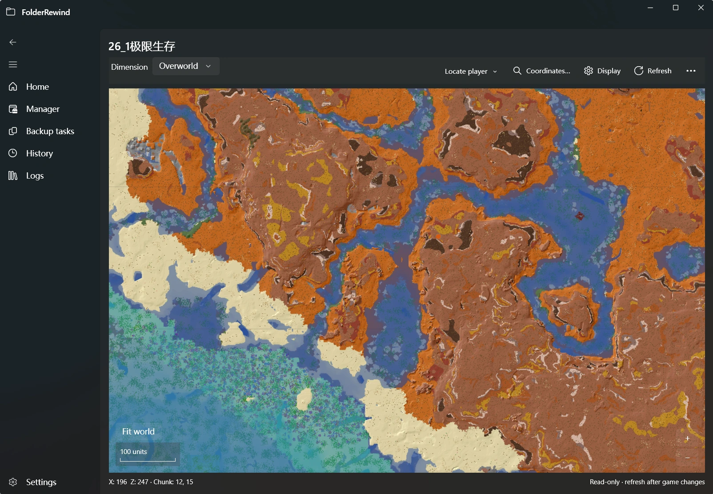Toggle the hamburger navigation menu
The image size is (713, 494).
point(13,64)
